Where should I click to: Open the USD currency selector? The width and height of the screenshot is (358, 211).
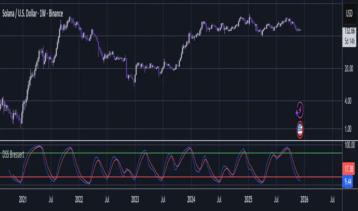coord(349,14)
